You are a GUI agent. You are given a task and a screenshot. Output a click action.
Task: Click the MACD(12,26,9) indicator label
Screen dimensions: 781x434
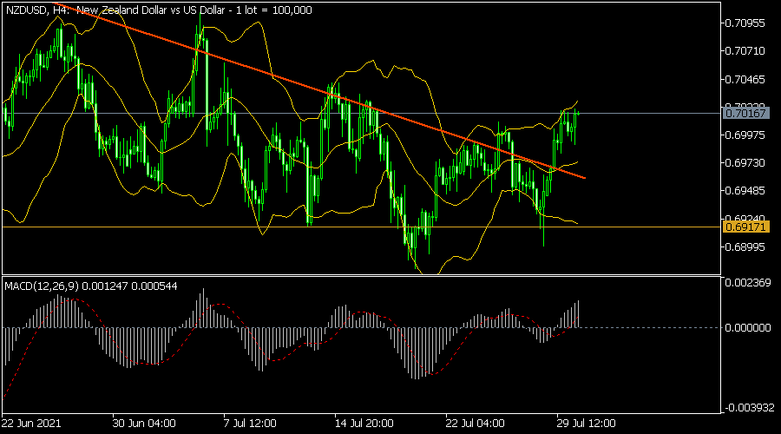tap(91, 286)
